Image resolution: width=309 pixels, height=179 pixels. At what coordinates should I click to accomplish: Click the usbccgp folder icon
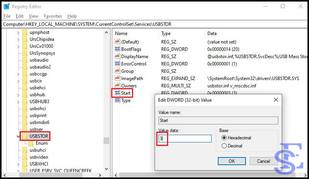pos(25,74)
